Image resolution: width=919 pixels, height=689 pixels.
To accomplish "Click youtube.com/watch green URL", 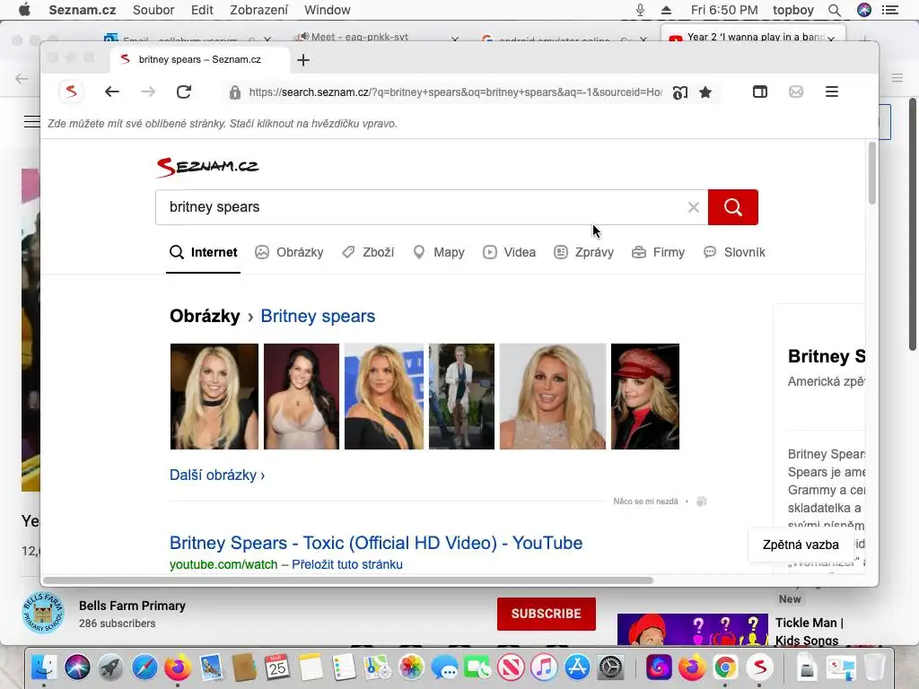I will (x=223, y=564).
